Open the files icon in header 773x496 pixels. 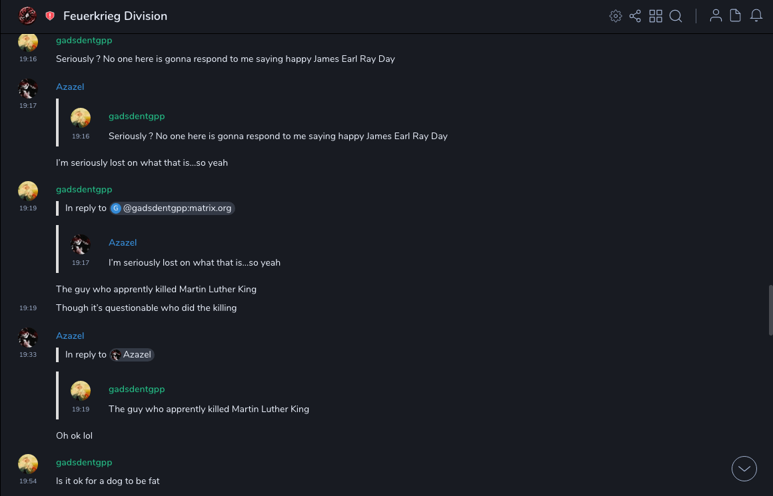[x=736, y=16]
